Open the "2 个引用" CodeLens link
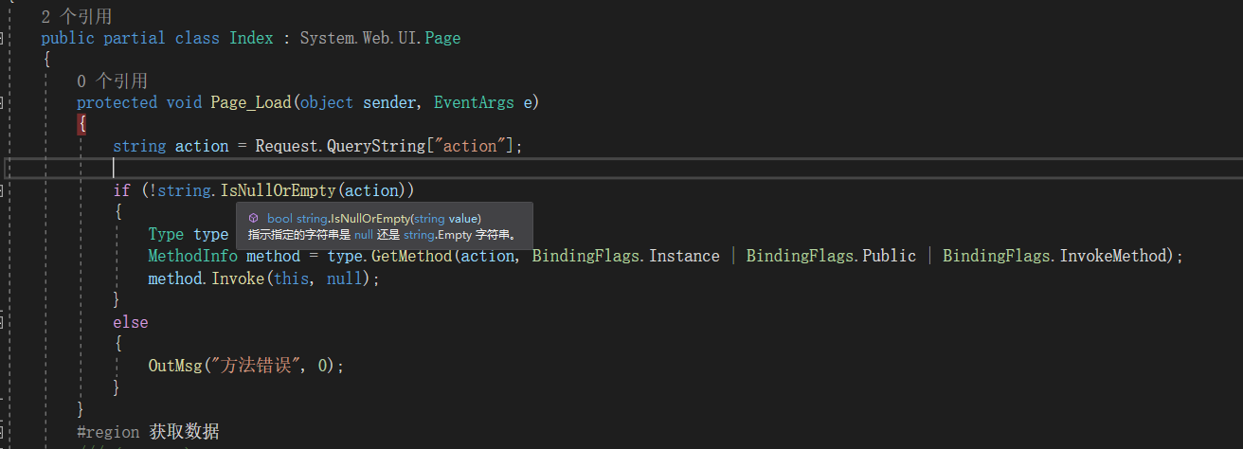 click(x=77, y=16)
